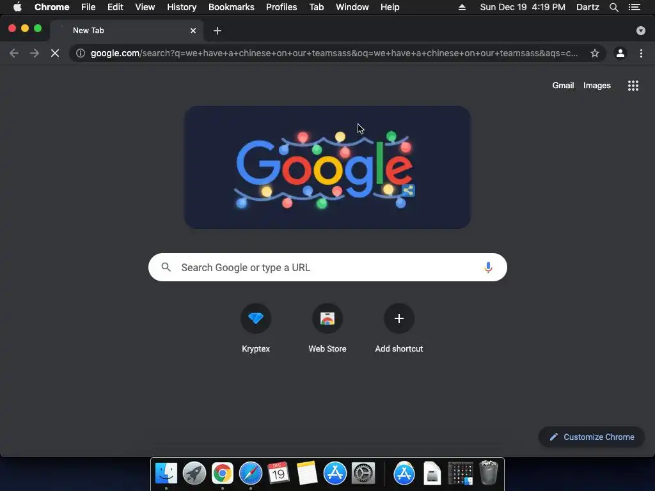Click Add shortcut plus button
655x491 pixels.
(x=399, y=318)
